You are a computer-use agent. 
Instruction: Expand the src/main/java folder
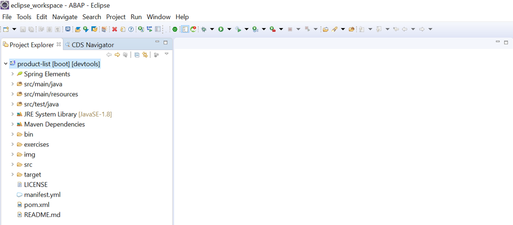pyautogui.click(x=13, y=84)
